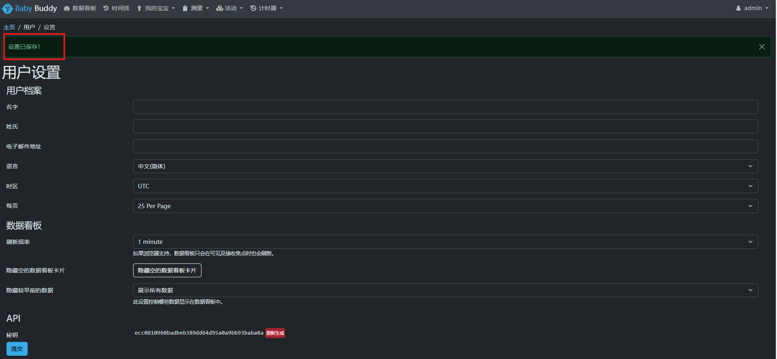The width and height of the screenshot is (777, 359).
Task: Open the 测量 measurements menu
Action: (x=196, y=8)
